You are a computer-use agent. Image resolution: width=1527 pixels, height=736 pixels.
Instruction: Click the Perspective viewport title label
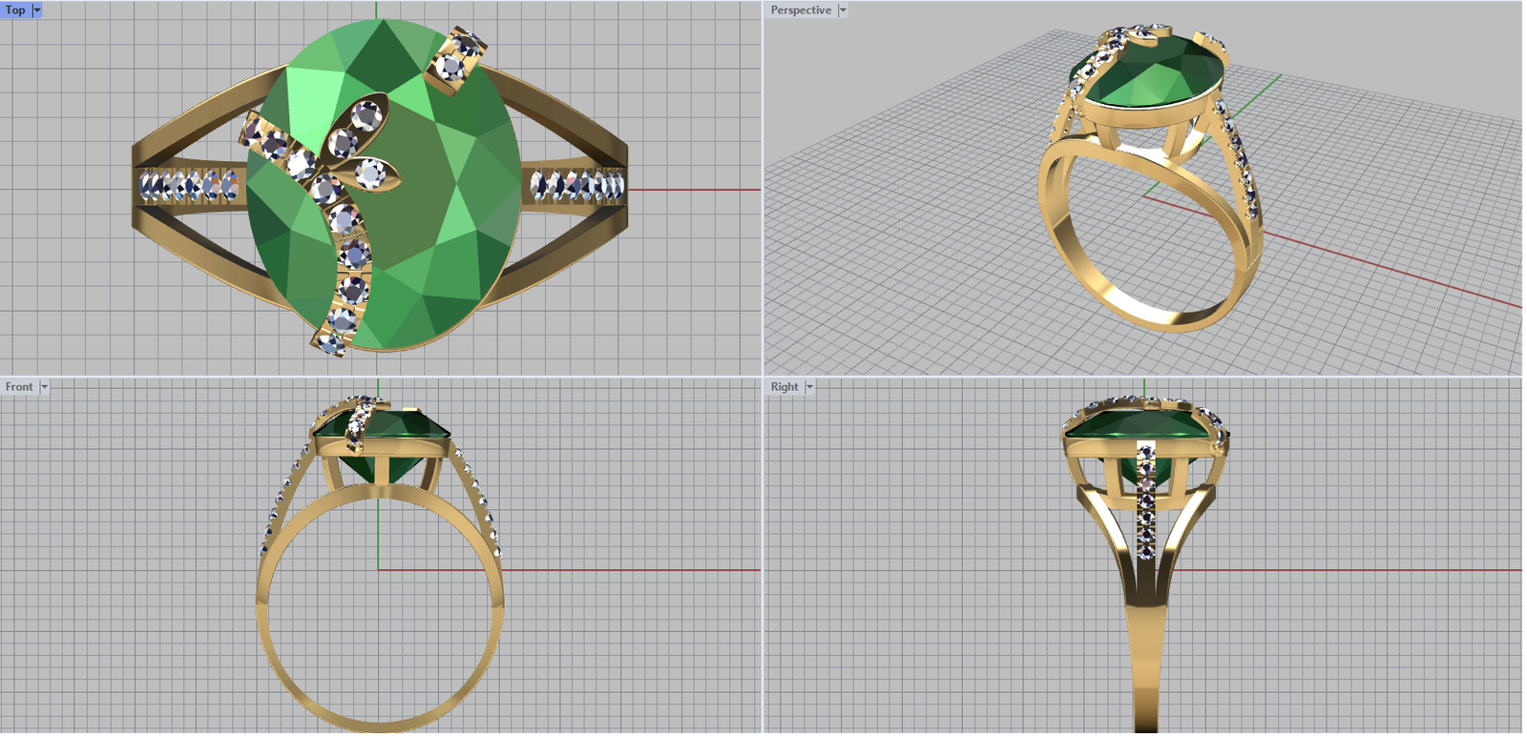click(x=800, y=10)
